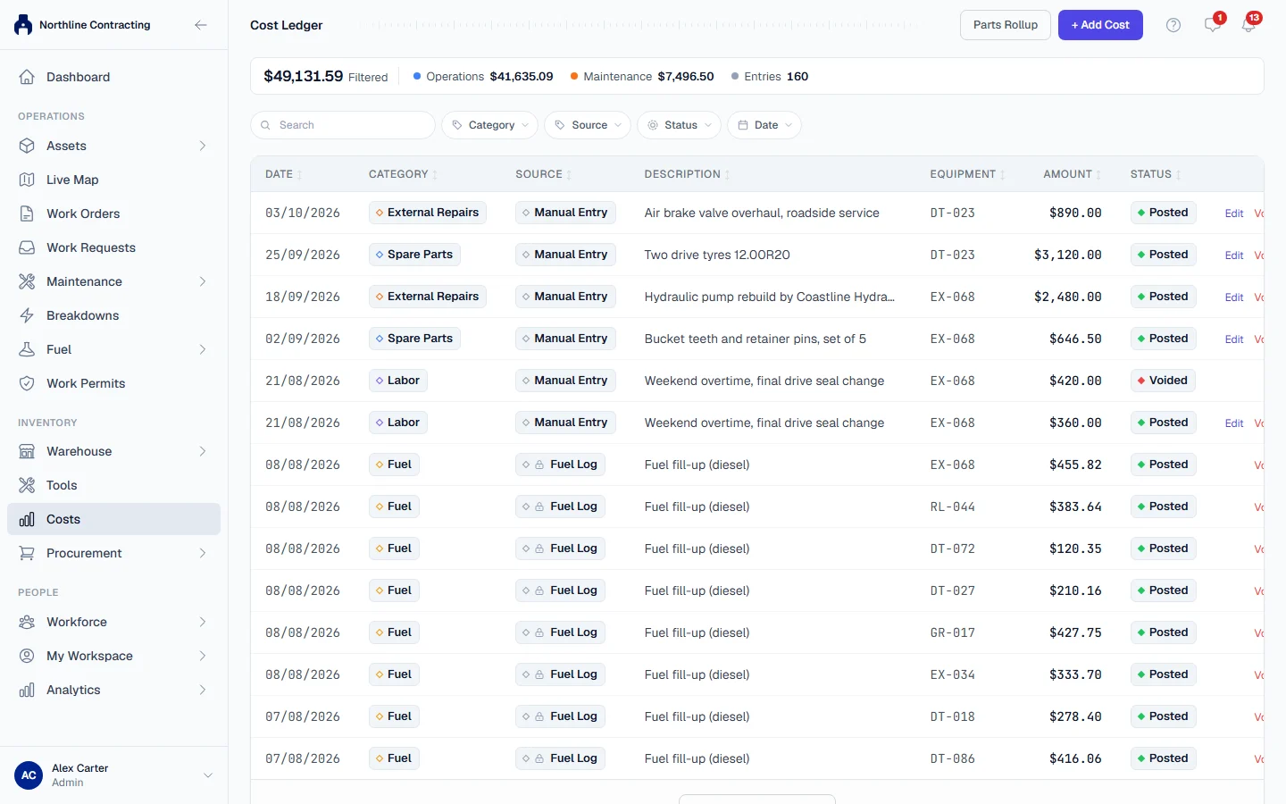Click the Search input field
This screenshot has width=1286, height=804.
[x=343, y=125]
